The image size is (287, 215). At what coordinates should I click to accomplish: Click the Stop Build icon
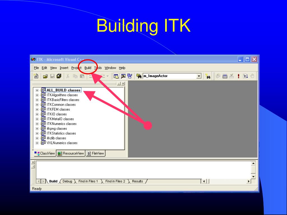[x=232, y=76]
